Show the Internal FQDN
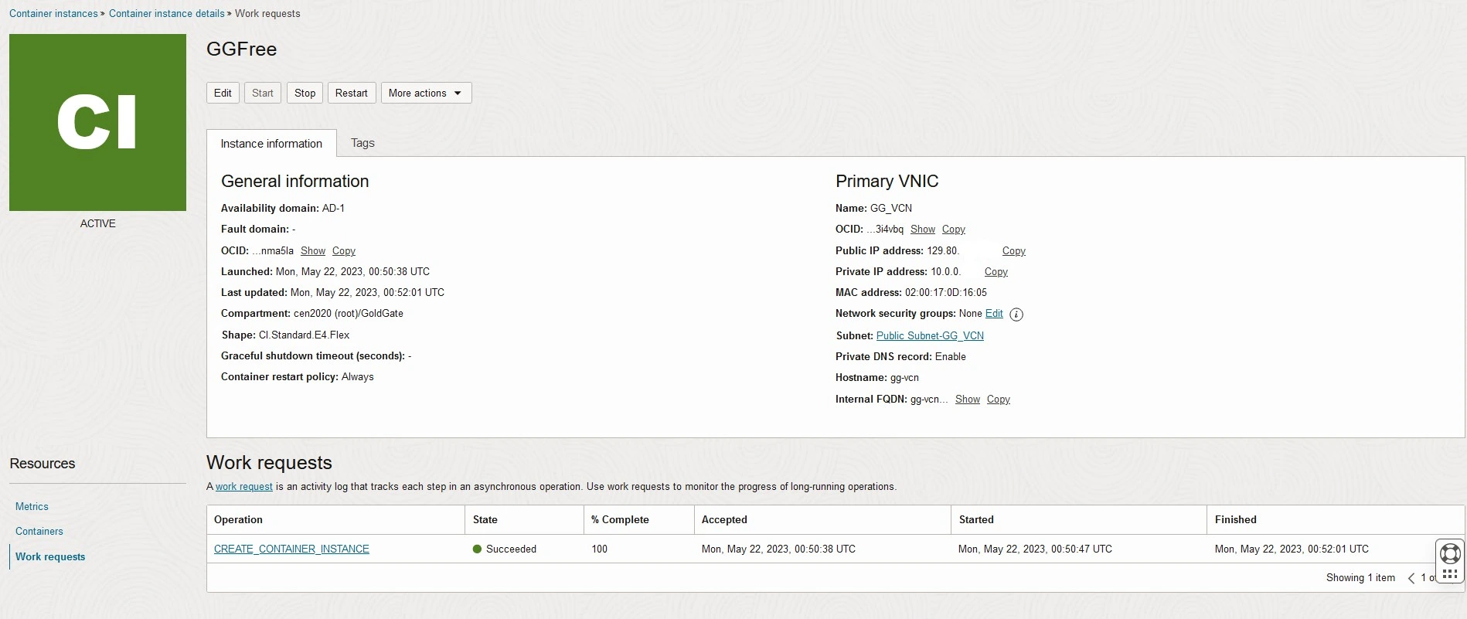 point(968,400)
